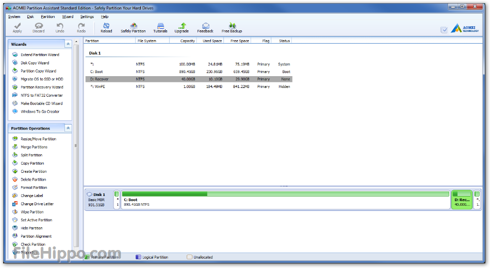
Task: Open the System menu
Action: point(14,16)
